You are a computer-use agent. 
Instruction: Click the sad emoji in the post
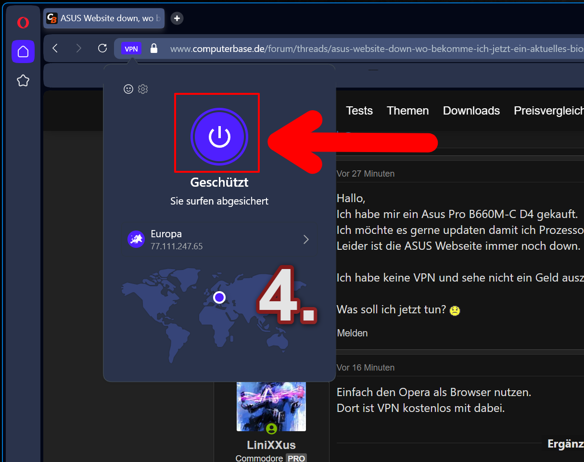click(x=455, y=310)
